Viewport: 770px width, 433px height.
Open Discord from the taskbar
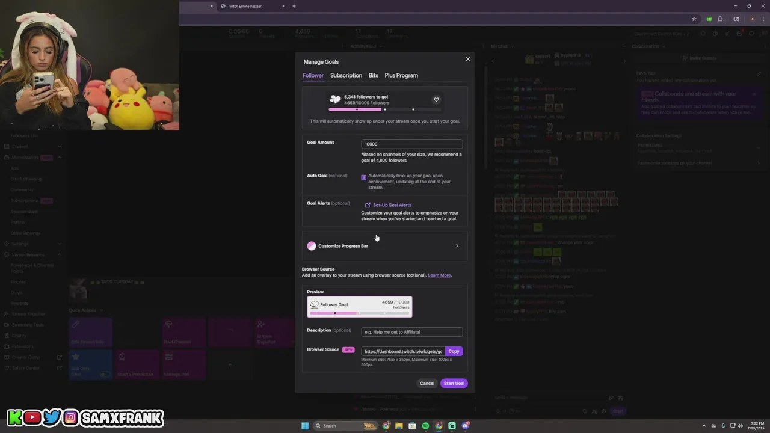[x=465, y=426]
